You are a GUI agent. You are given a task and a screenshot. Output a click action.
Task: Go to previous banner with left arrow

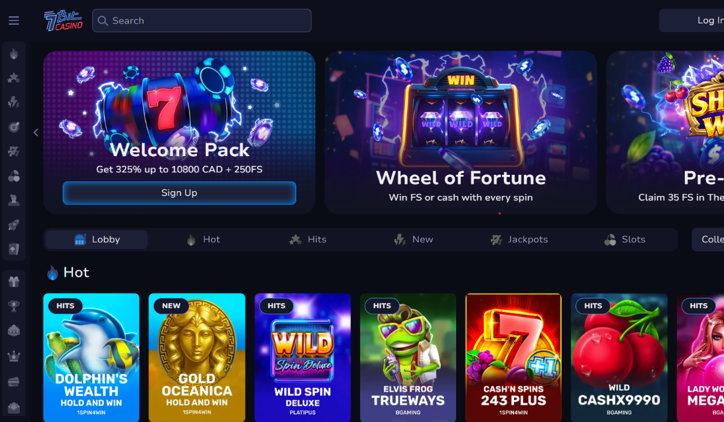point(36,133)
